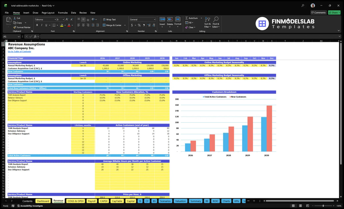
Task: Click the zoom slider in status bar
Action: click(323, 206)
